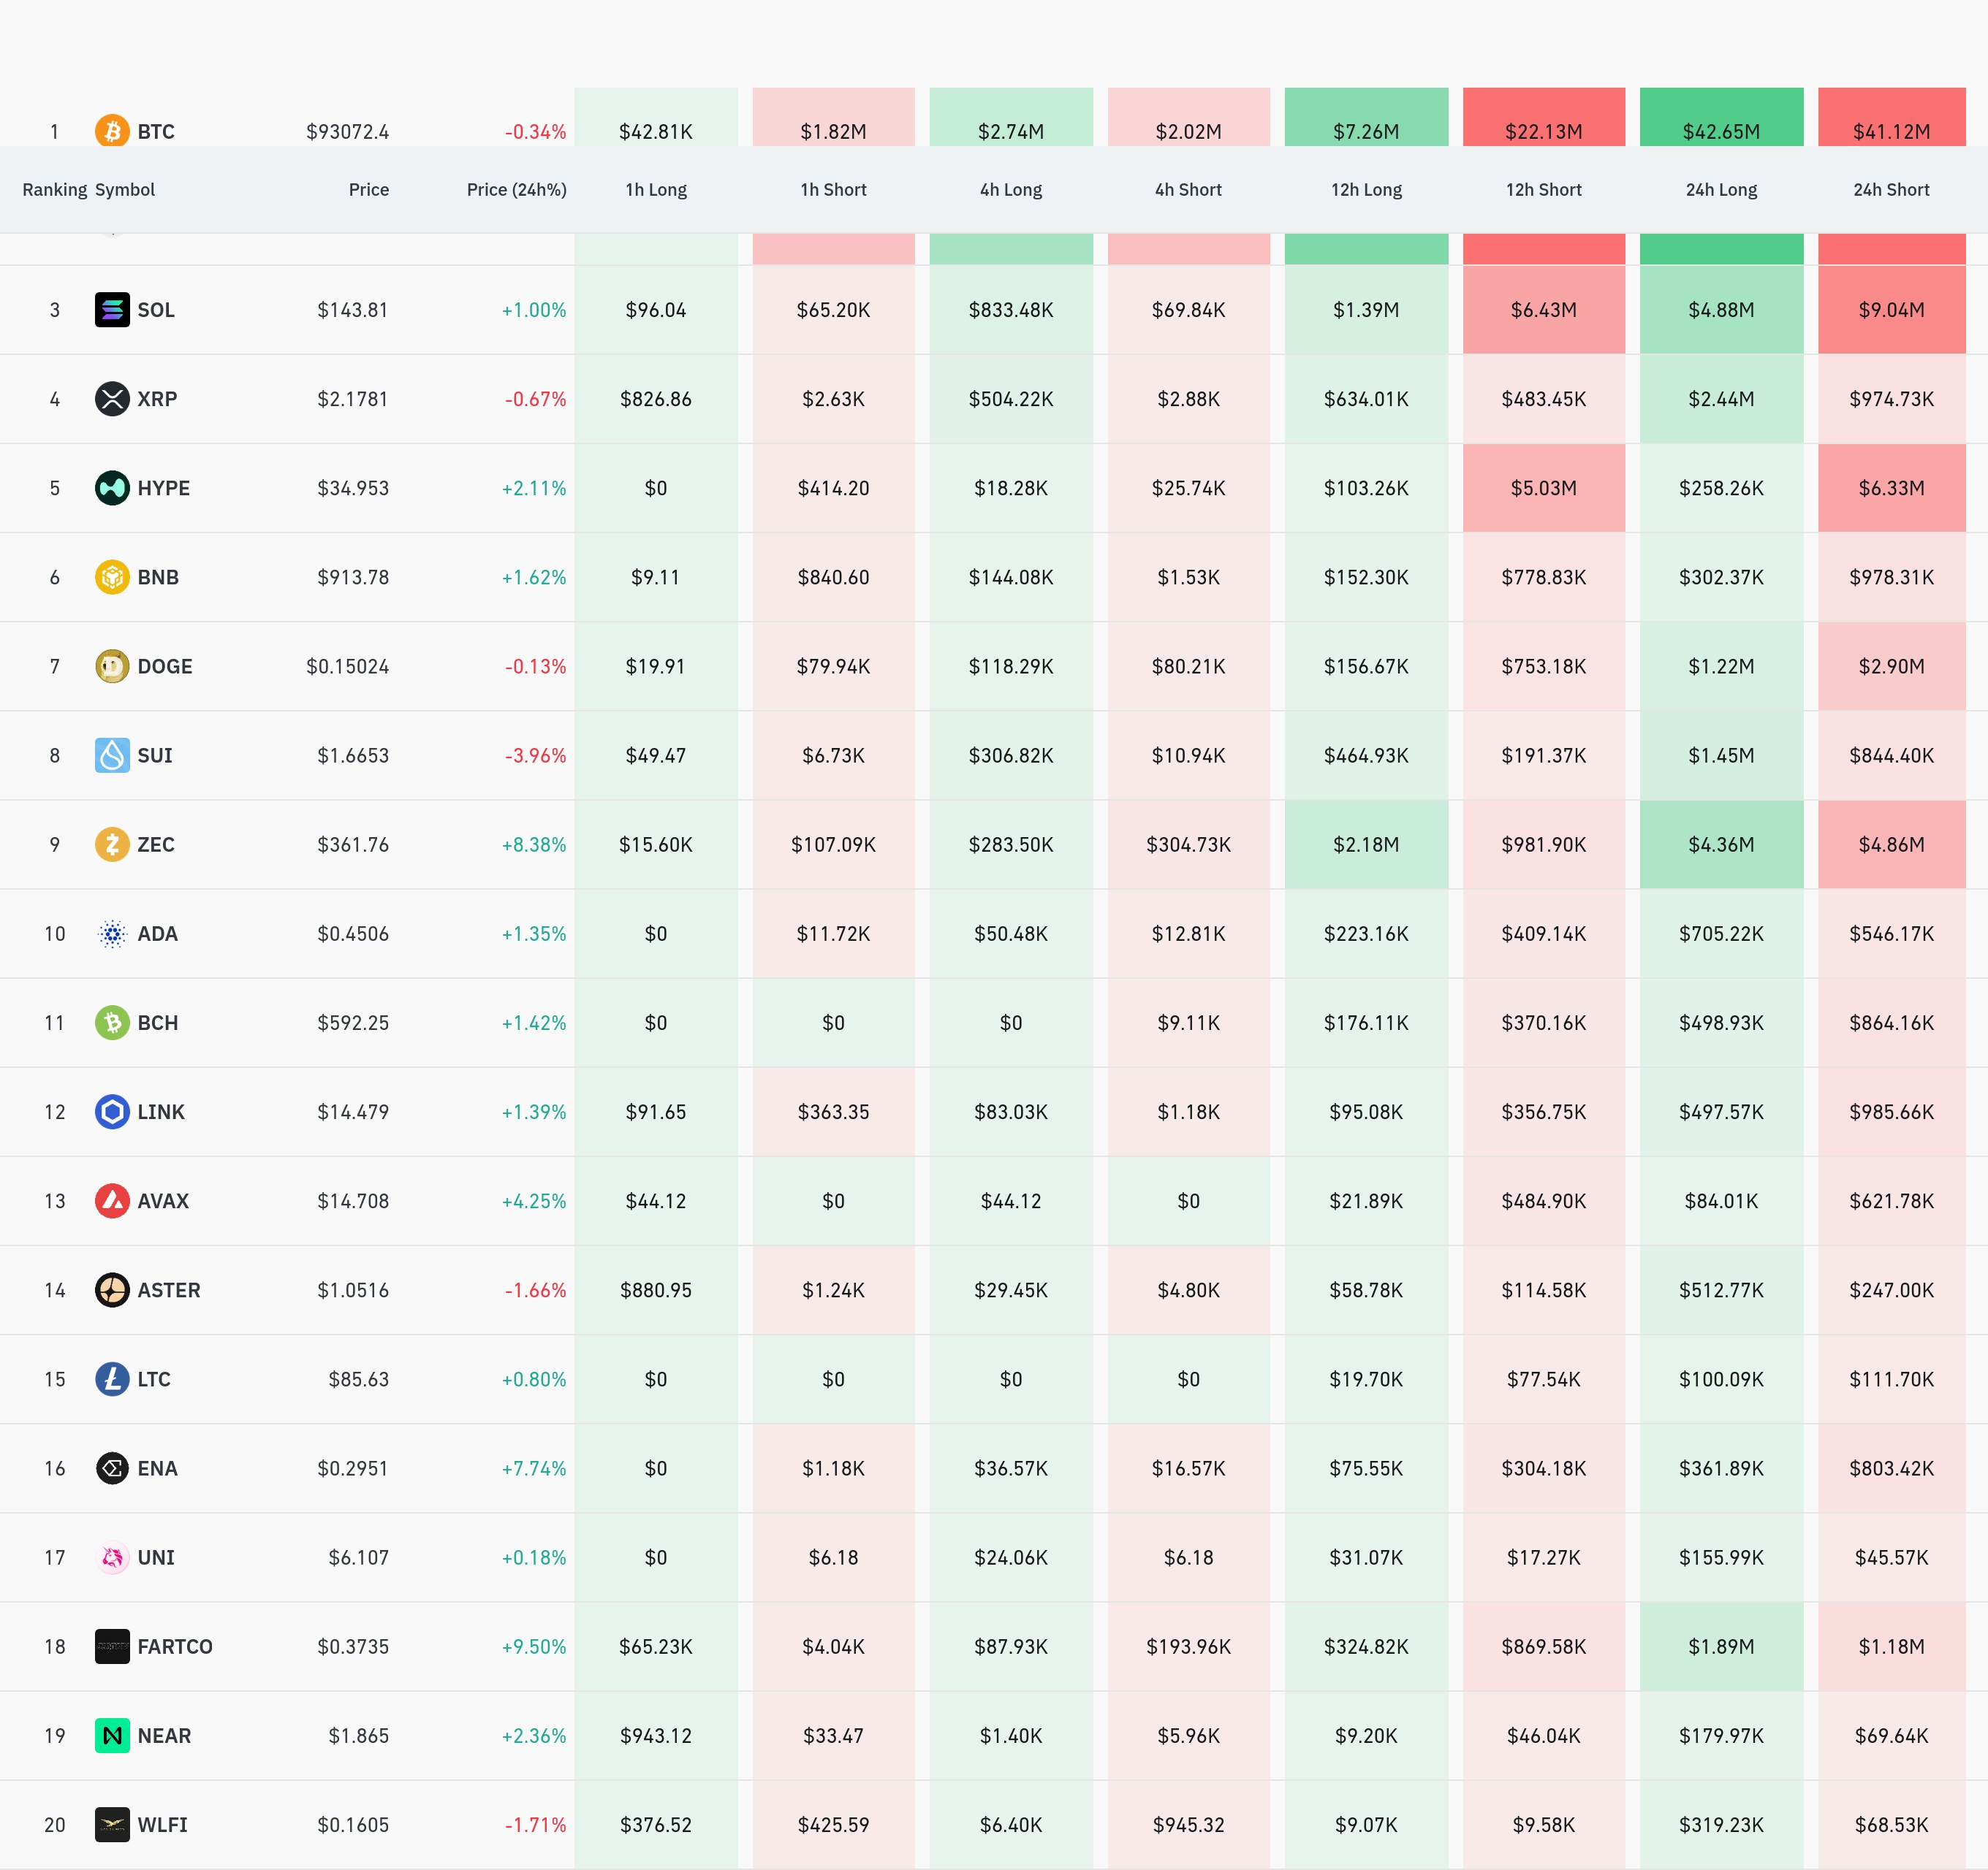This screenshot has width=1988, height=1870.
Task: Click the ZEC coin icon
Action: pyautogui.click(x=112, y=844)
